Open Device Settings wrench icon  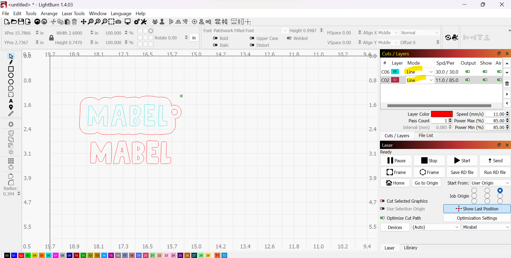144,22
